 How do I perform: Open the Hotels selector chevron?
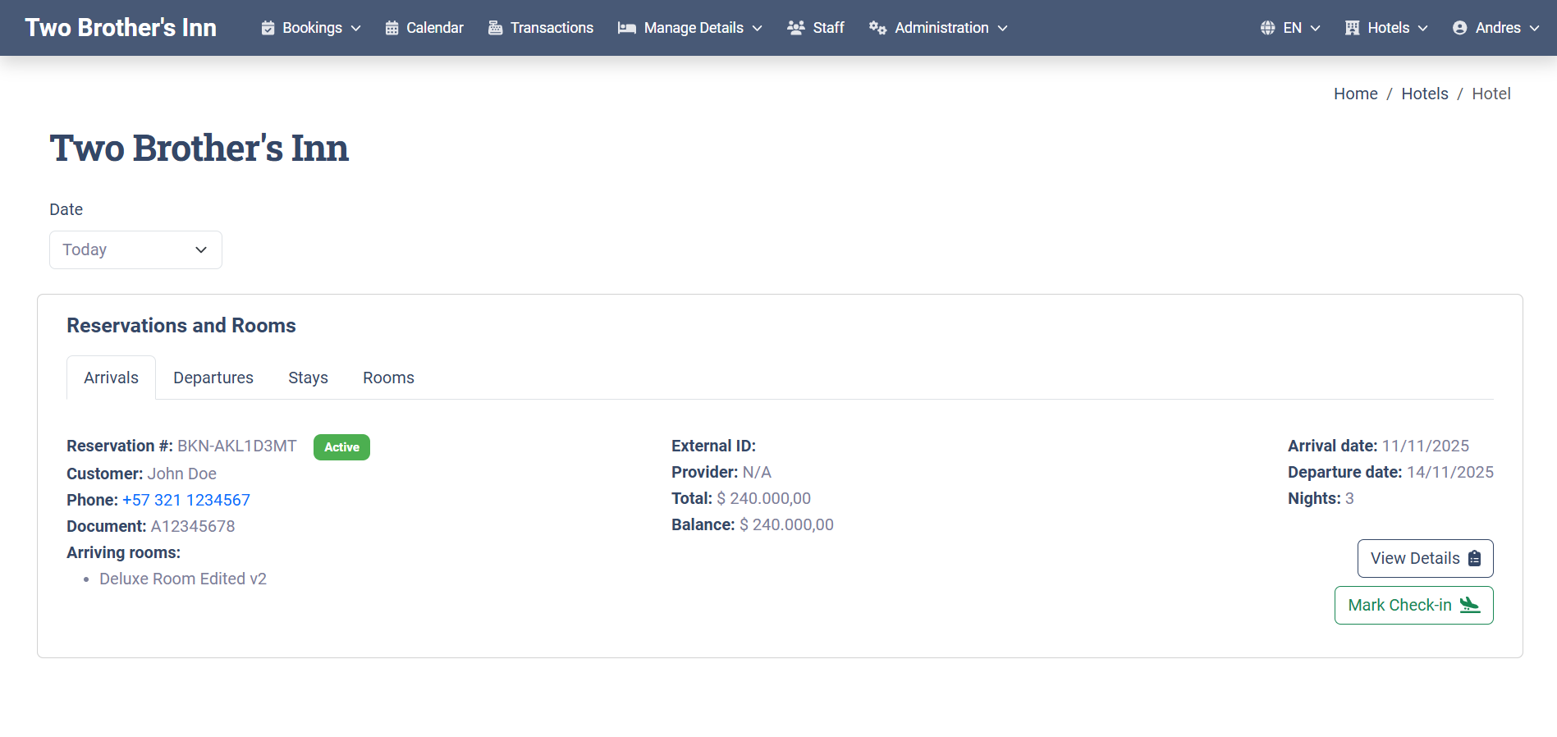1422,28
